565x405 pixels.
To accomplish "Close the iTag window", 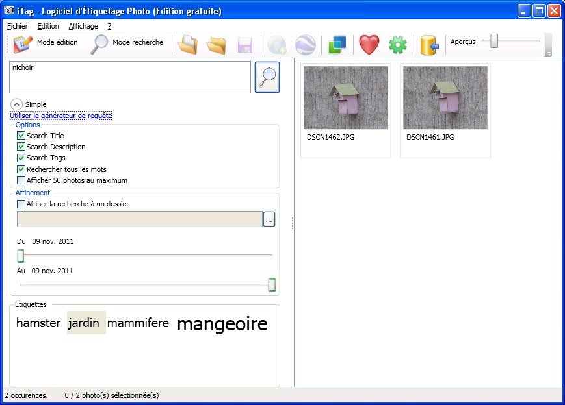I will point(554,11).
